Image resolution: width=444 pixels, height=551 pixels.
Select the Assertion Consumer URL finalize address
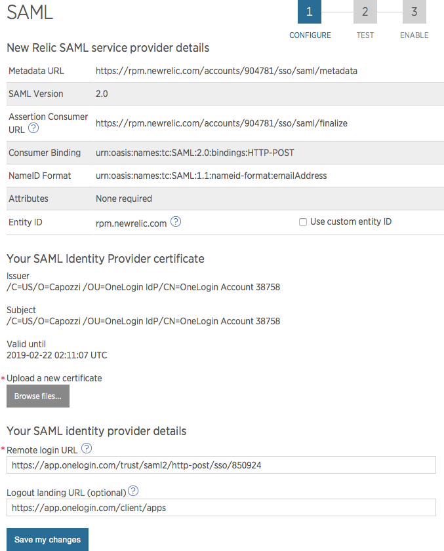pyautogui.click(x=221, y=123)
